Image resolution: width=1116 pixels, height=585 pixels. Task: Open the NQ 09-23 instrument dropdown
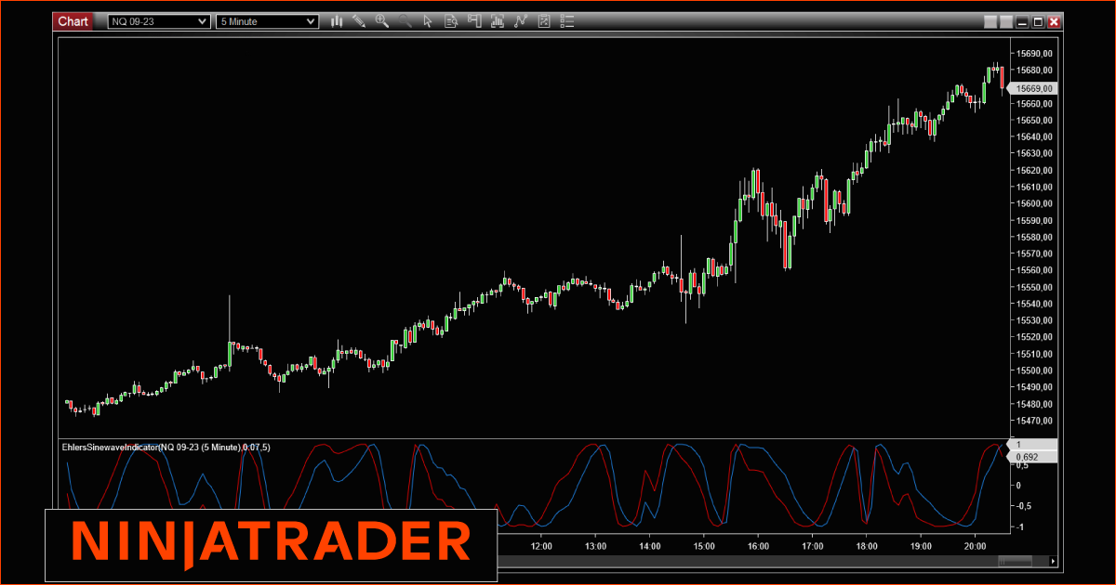coord(159,21)
